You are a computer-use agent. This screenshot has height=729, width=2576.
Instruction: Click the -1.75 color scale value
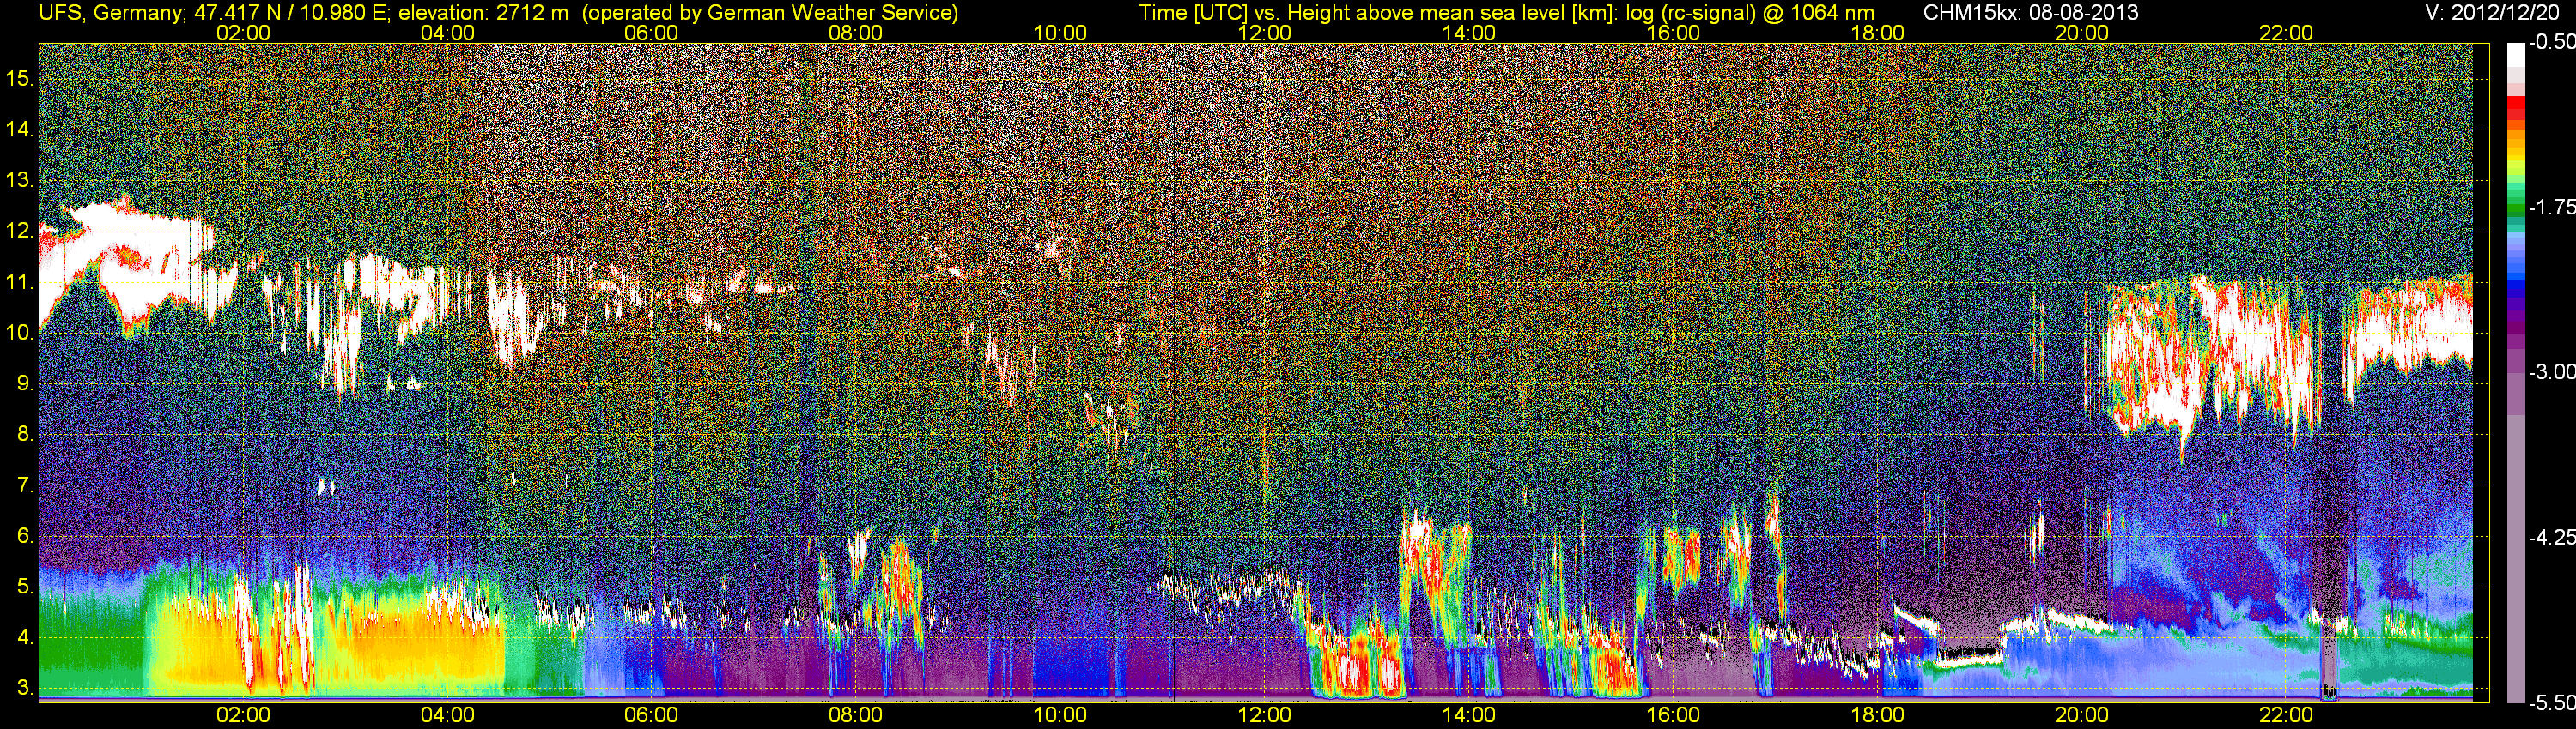[x=2551, y=208]
